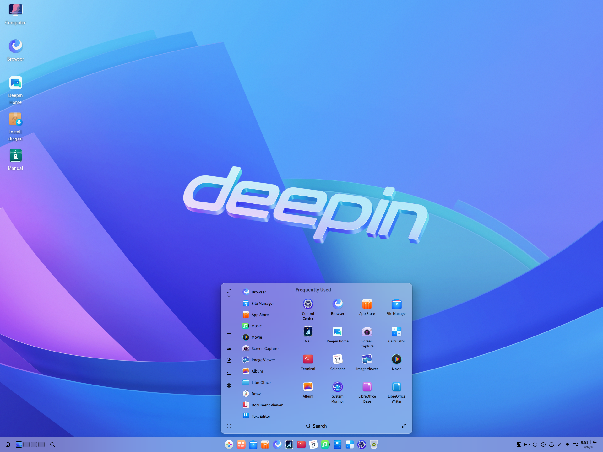The height and width of the screenshot is (452, 603).
Task: Open the onscreen keyboard tray icon
Action: [x=519, y=444]
